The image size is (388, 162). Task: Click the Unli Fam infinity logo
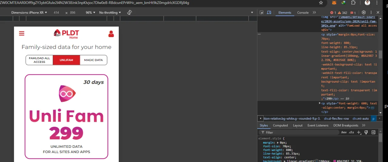(x=67, y=94)
